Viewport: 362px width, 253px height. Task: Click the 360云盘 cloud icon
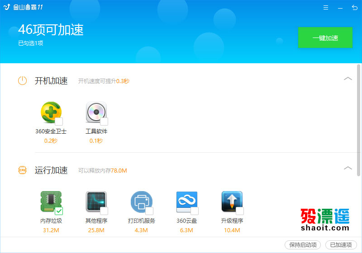[x=187, y=201]
